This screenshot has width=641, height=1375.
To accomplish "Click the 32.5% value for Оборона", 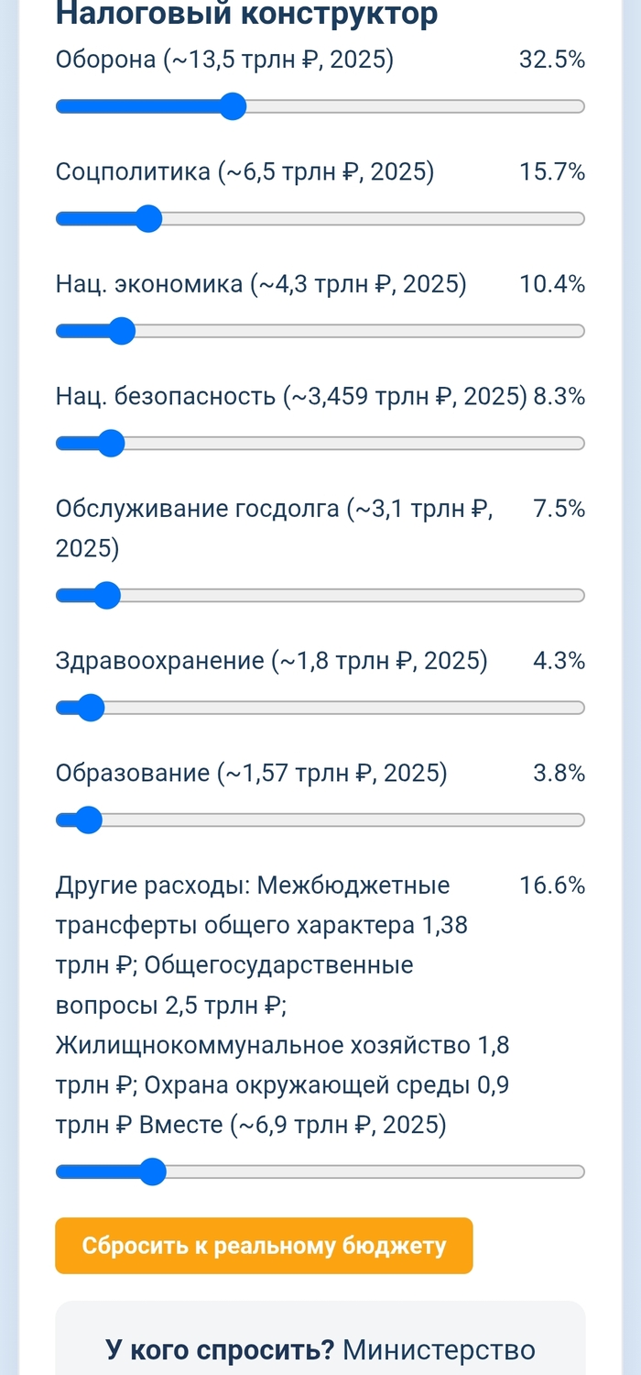I will coord(551,60).
